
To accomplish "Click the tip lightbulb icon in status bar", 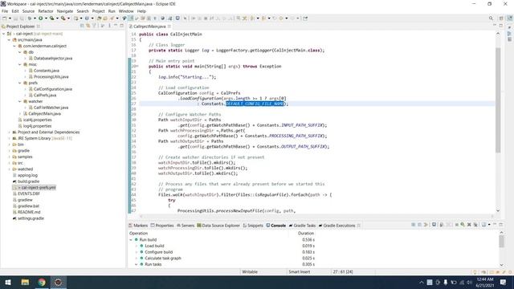I will 475,272.
